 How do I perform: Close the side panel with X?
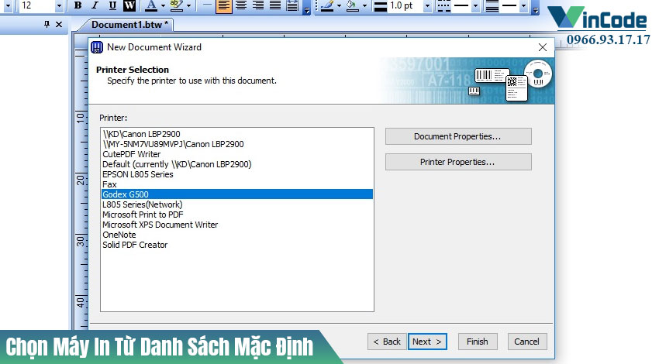59,24
